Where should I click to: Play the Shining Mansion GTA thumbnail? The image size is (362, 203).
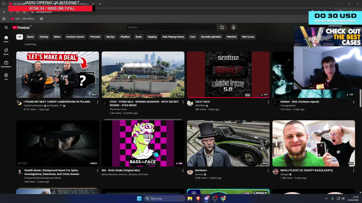tap(143, 75)
